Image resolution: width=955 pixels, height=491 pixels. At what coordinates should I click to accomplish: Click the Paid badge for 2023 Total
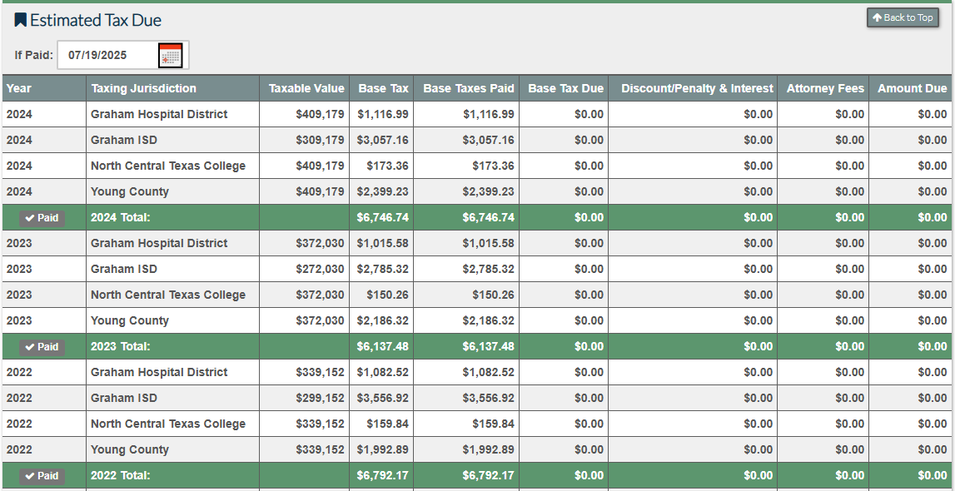click(42, 347)
